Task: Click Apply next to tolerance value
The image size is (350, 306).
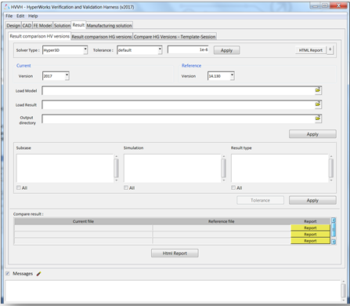Action: [226, 50]
